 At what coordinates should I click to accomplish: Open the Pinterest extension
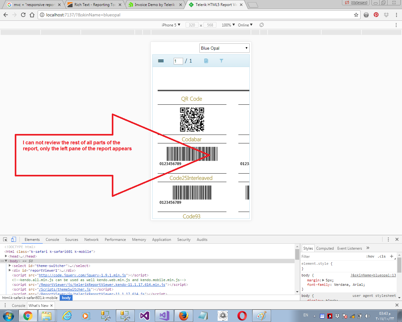tap(376, 15)
